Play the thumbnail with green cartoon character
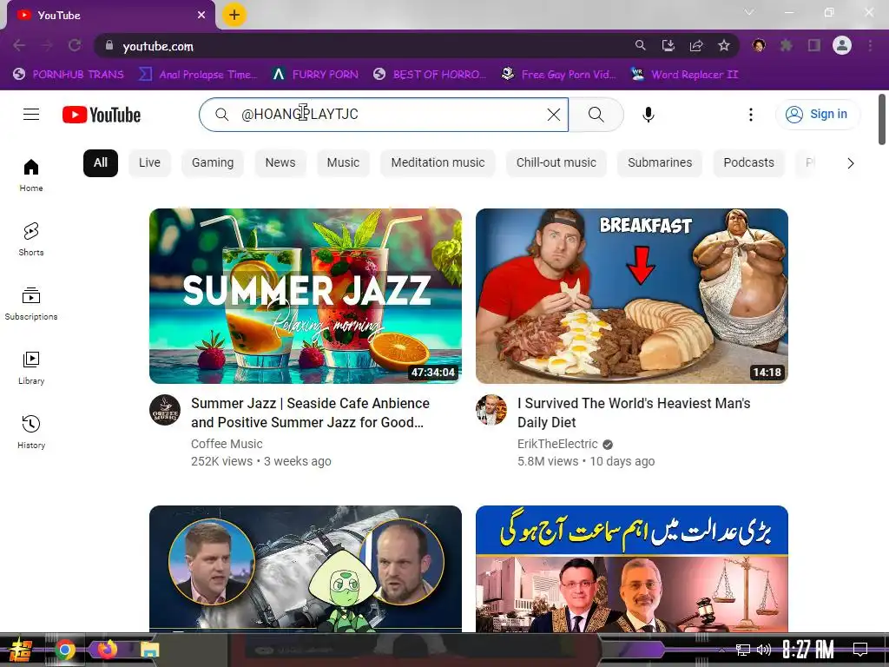 tap(306, 568)
